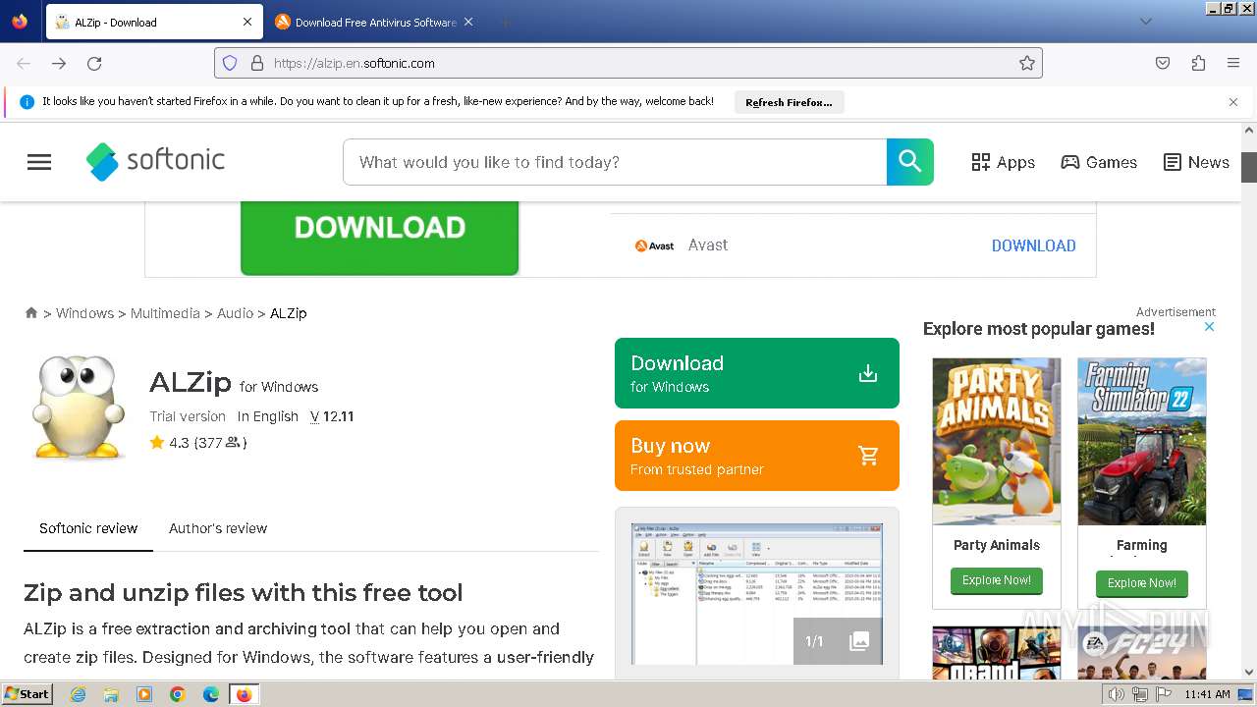1257x707 pixels.
Task: Click Refresh Firefox button
Action: [789, 102]
